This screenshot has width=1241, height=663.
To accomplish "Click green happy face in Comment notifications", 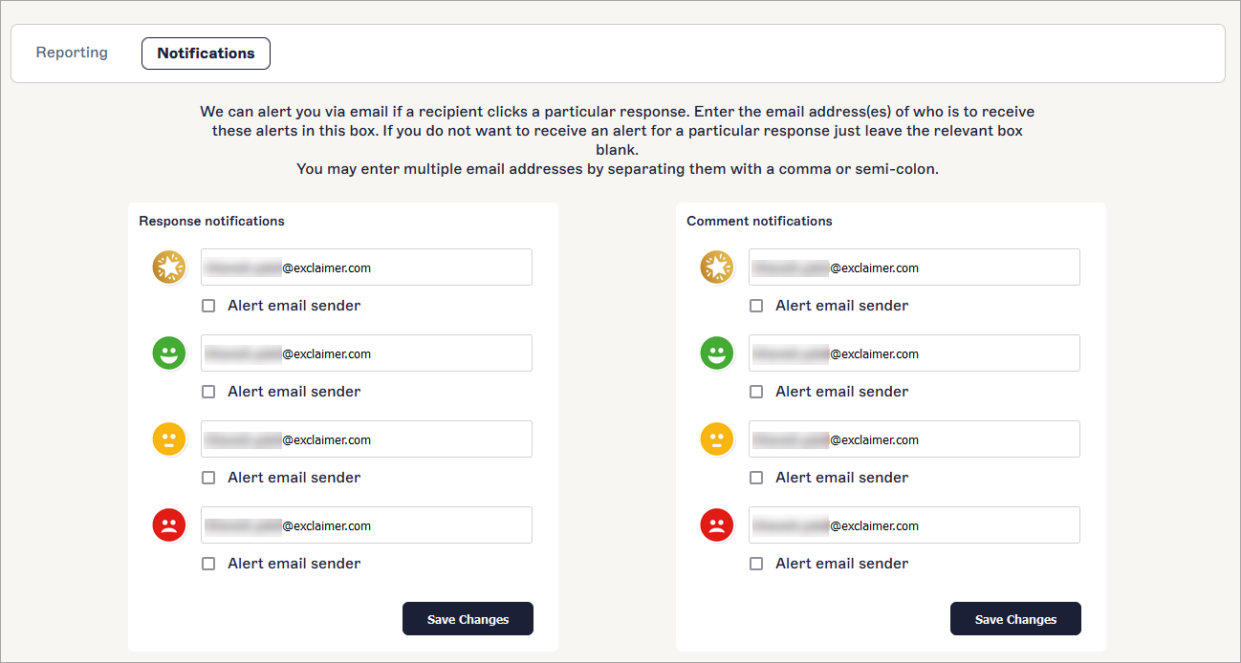I will pos(716,353).
